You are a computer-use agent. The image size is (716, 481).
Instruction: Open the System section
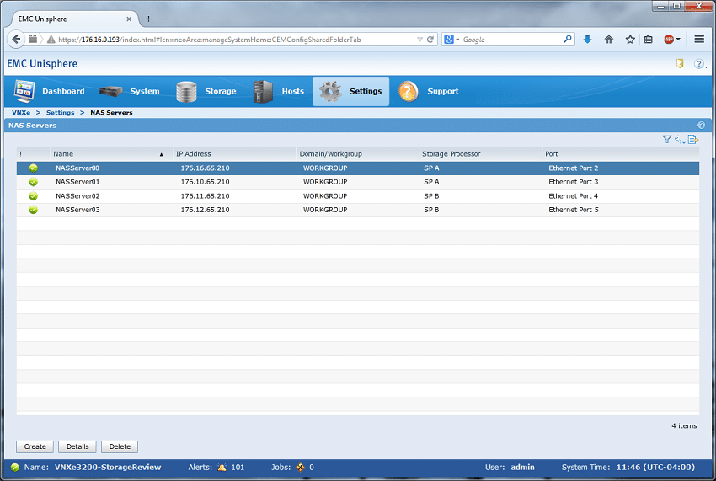tap(130, 91)
